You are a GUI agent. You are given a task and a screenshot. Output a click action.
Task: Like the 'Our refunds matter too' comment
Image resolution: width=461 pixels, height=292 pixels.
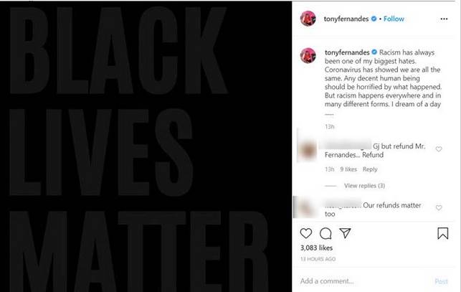point(439,208)
